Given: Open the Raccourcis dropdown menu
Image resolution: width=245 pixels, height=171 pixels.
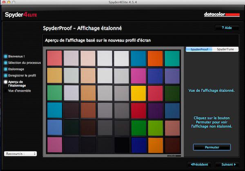Looking at the screenshot, I should (x=20, y=154).
